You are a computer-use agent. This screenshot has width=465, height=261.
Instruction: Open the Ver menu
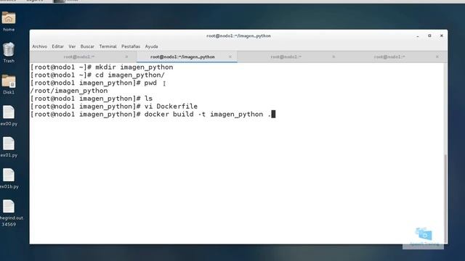click(x=72, y=46)
